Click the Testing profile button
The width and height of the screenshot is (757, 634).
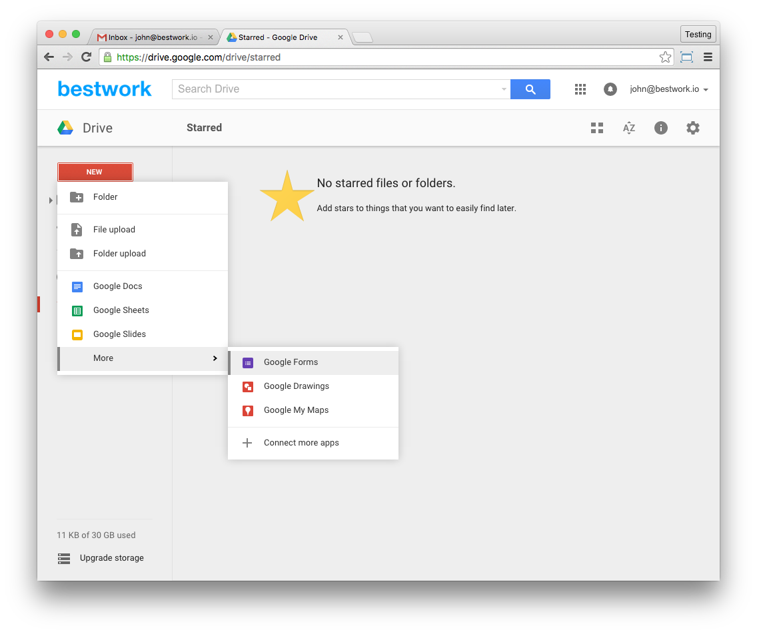pos(698,34)
